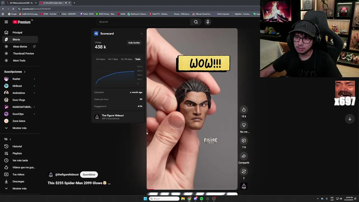This screenshot has width=359, height=202.
Task: Open File Explorer from the taskbar
Action: tap(183, 199)
